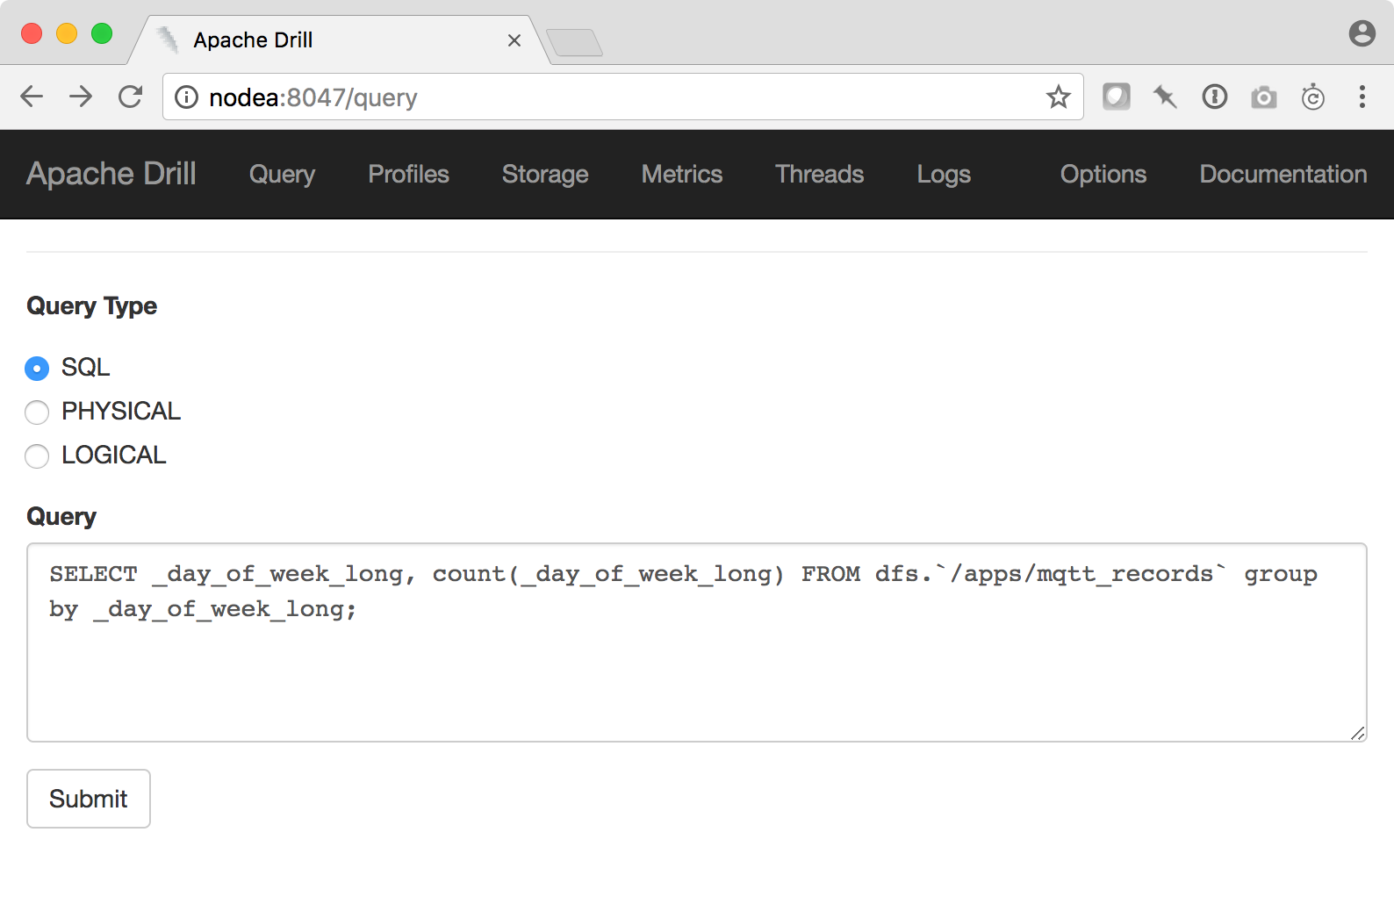The image size is (1394, 897).
Task: Open the Profiles nav item
Action: 409,174
